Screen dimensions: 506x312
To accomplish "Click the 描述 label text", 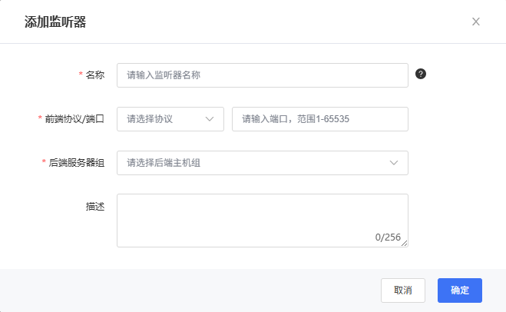I will (x=95, y=207).
